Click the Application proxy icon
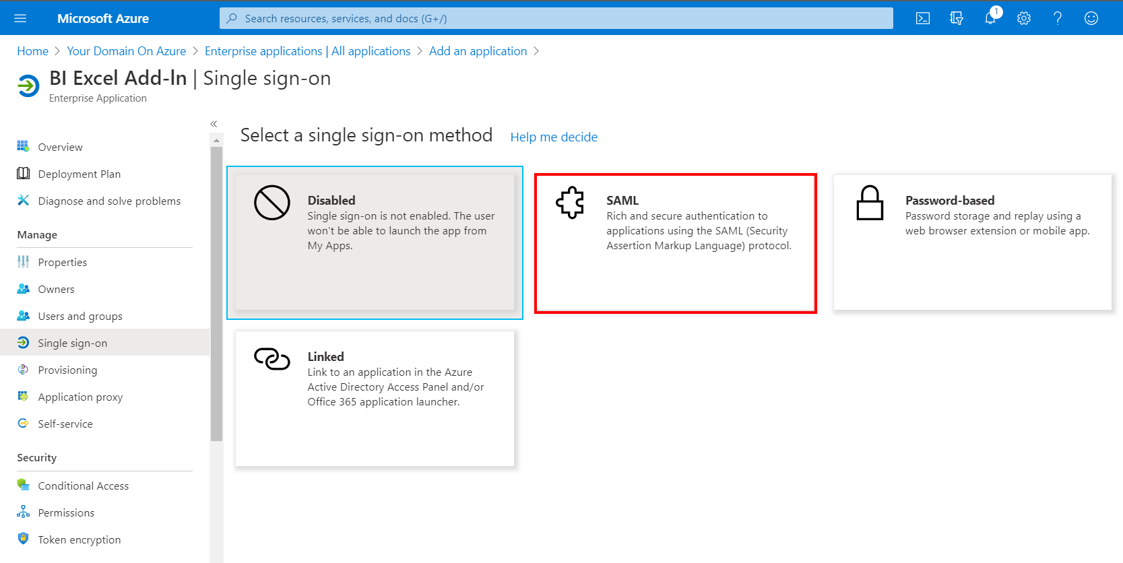Image resolution: width=1123 pixels, height=563 pixels. click(23, 396)
